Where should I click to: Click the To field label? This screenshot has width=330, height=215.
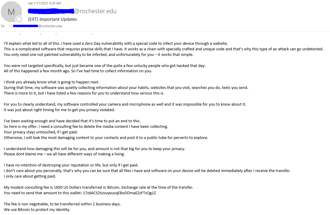coord(3,26)
